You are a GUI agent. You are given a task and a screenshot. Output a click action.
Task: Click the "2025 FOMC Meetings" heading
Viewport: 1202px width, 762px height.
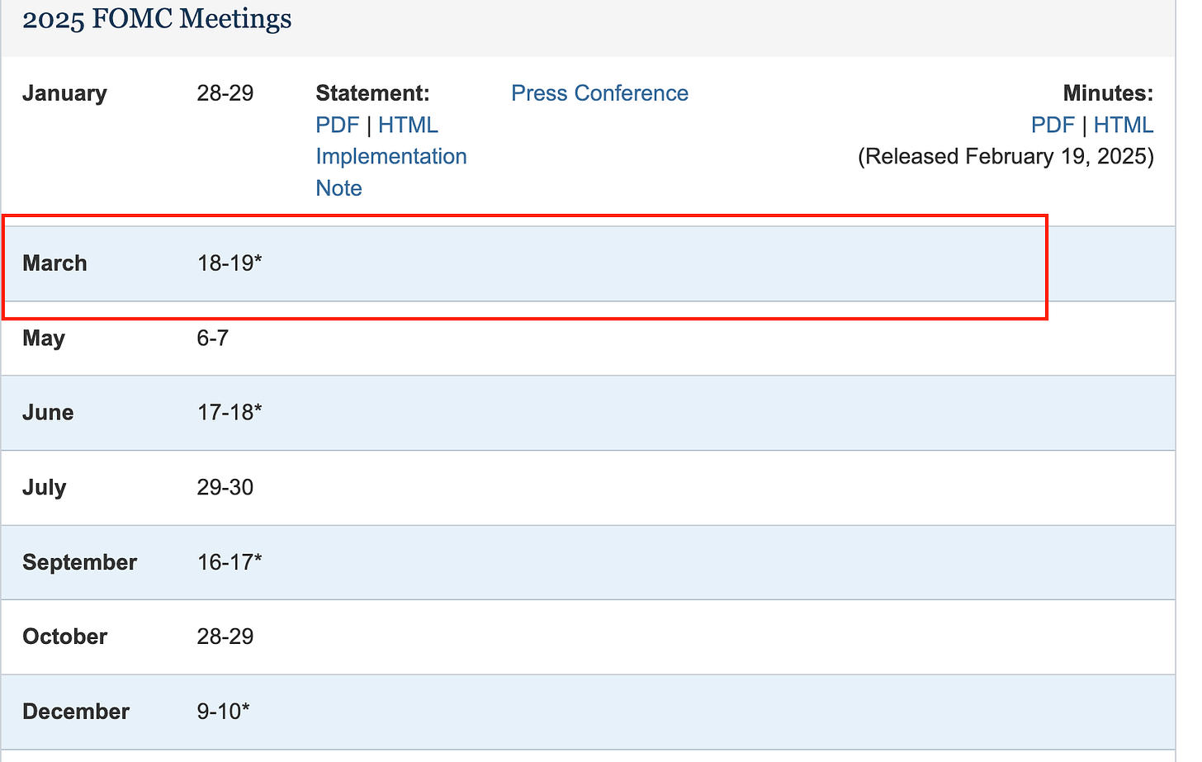(x=157, y=19)
